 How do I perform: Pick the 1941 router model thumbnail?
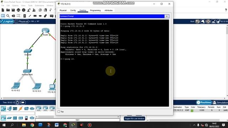tap(52, 108)
